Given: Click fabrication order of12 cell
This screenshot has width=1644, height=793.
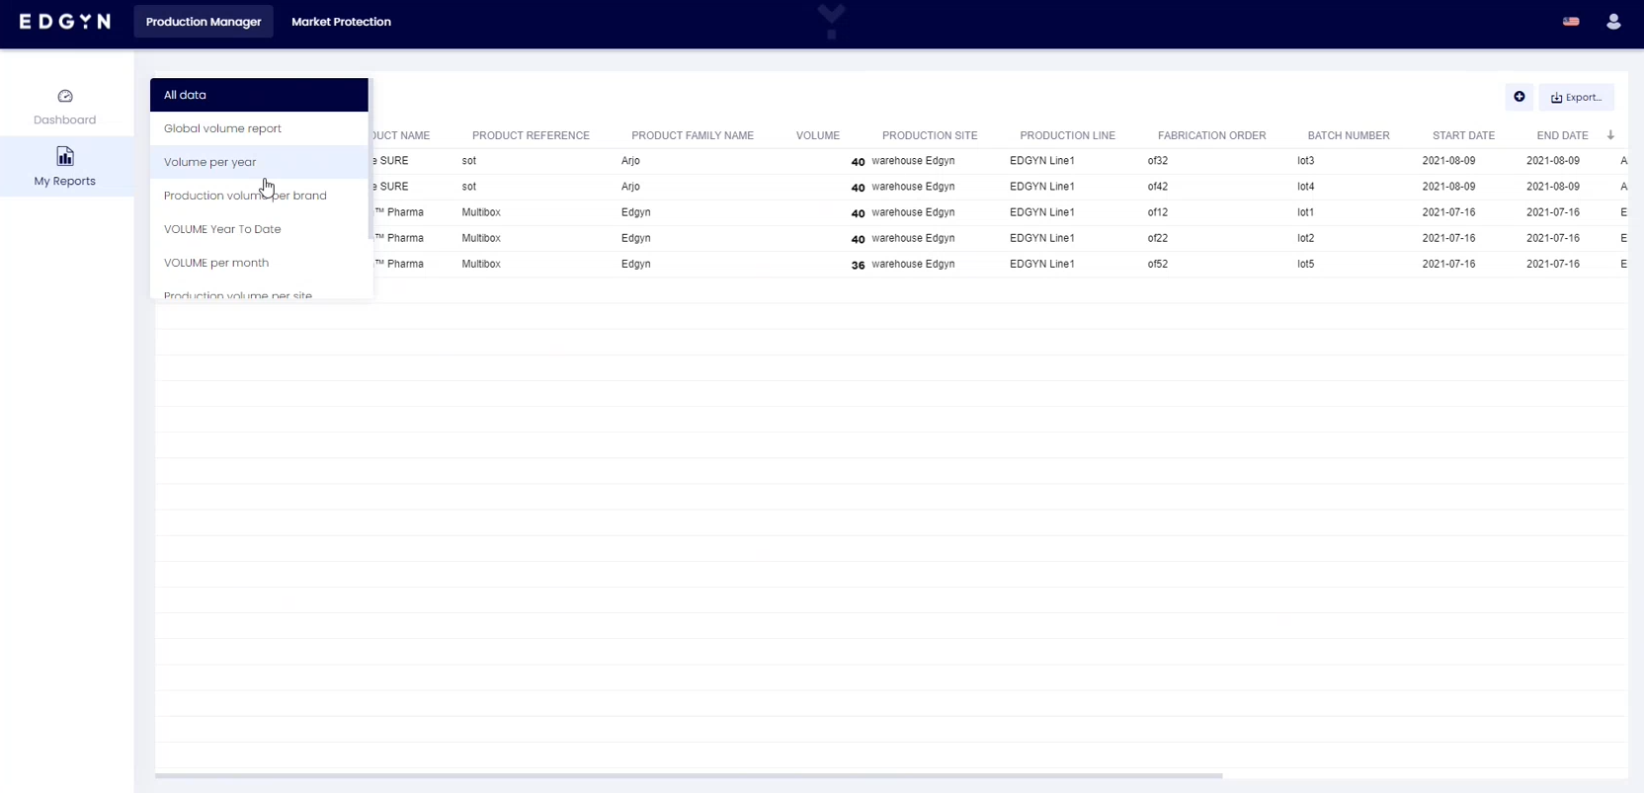Looking at the screenshot, I should click(1157, 212).
